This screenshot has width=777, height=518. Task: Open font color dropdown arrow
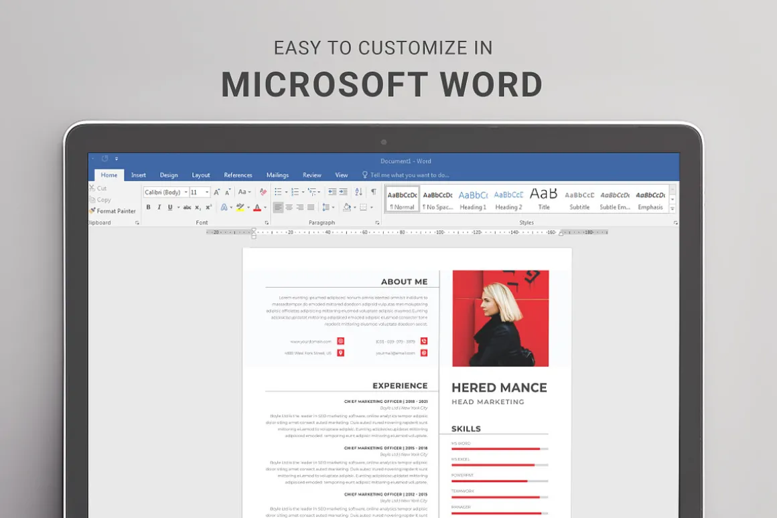[x=265, y=207]
